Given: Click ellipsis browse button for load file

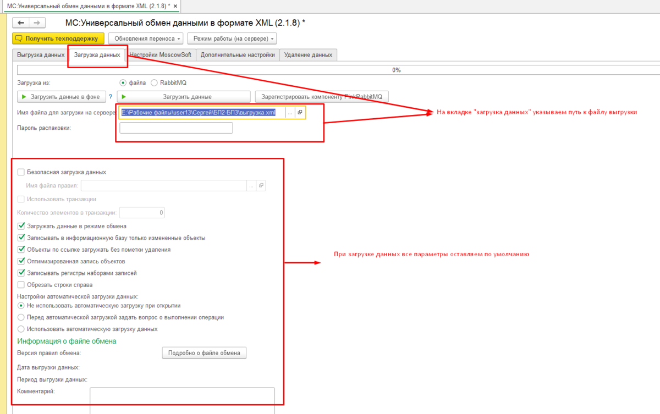Looking at the screenshot, I should tap(290, 112).
